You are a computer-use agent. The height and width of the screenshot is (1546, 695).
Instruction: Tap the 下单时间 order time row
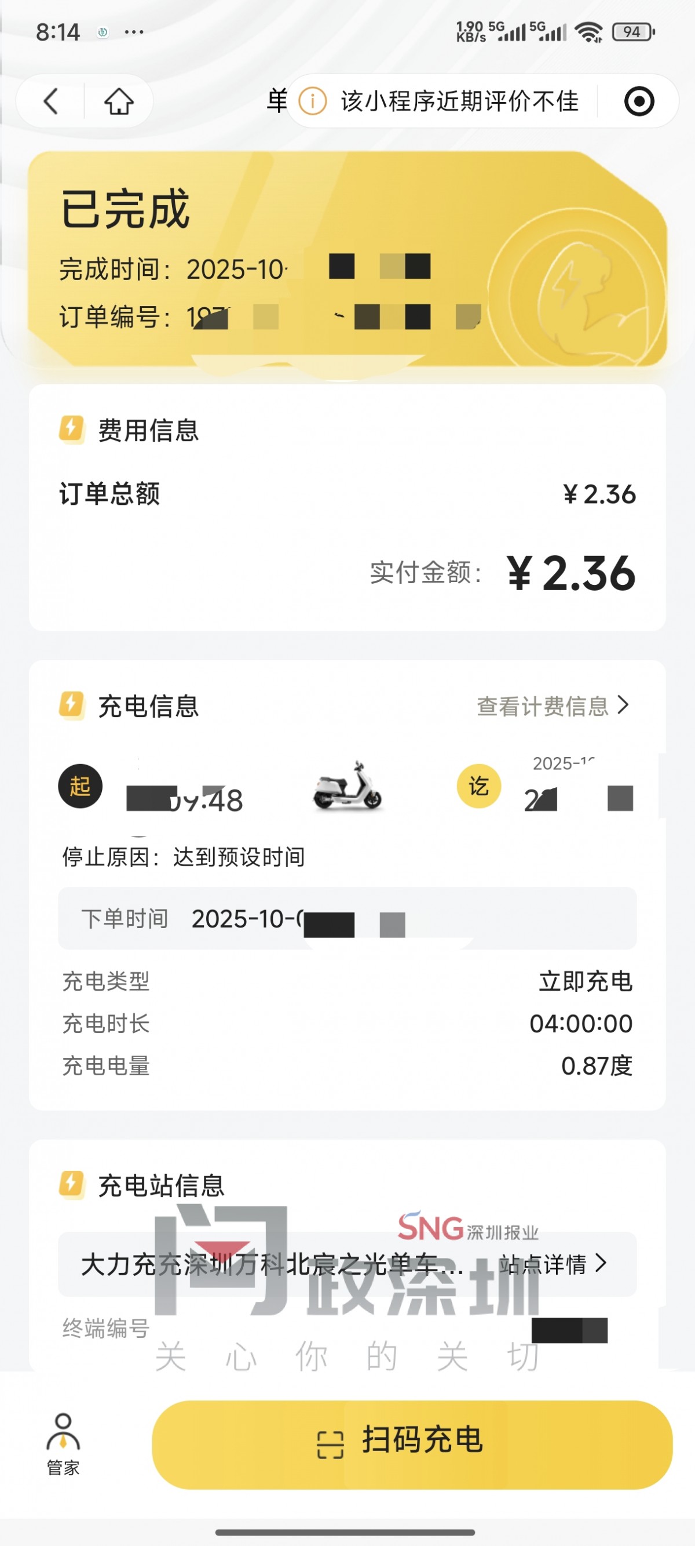346,918
